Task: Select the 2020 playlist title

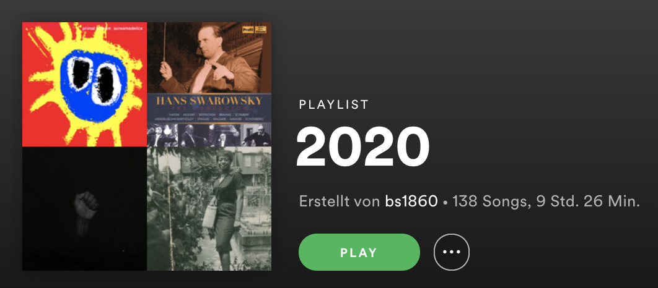Action: tap(364, 147)
